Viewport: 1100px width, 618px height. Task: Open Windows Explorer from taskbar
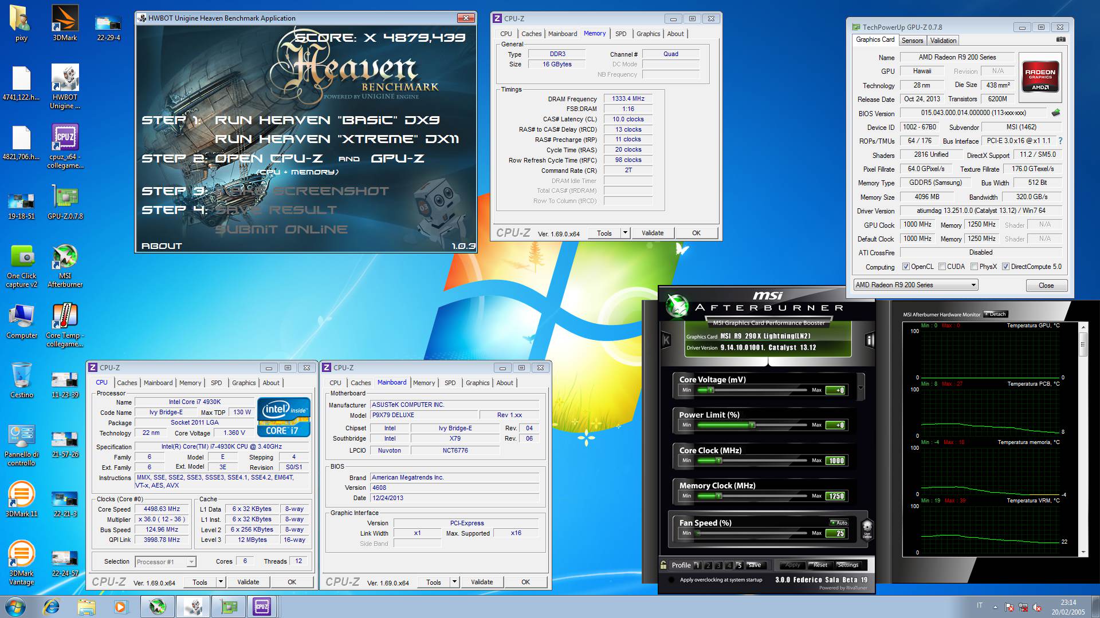[x=86, y=607]
